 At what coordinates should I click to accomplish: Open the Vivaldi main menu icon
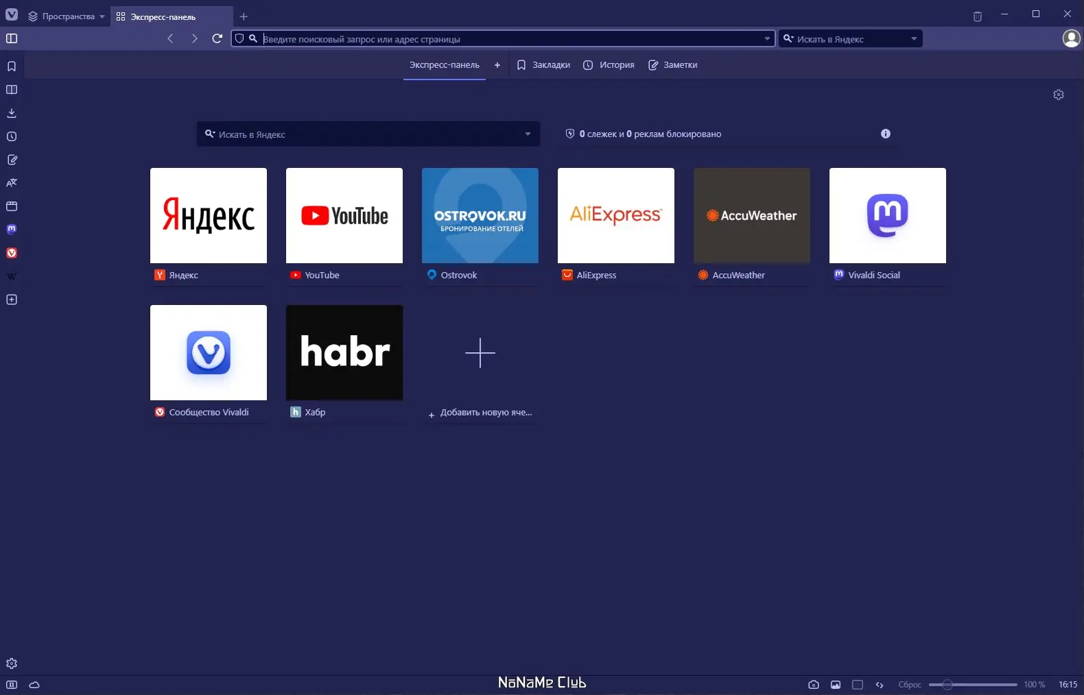click(12, 15)
